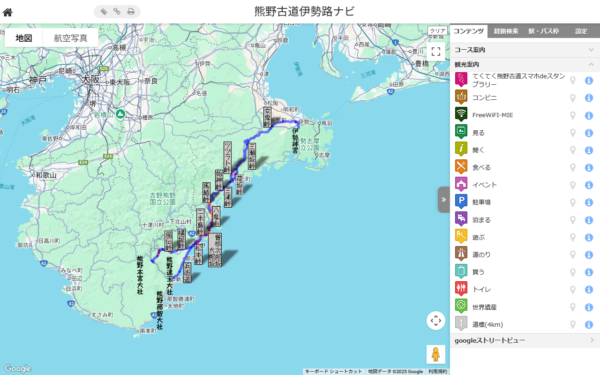The height and width of the screenshot is (375, 600).
Task: Click the printer icon
Action: (x=131, y=12)
